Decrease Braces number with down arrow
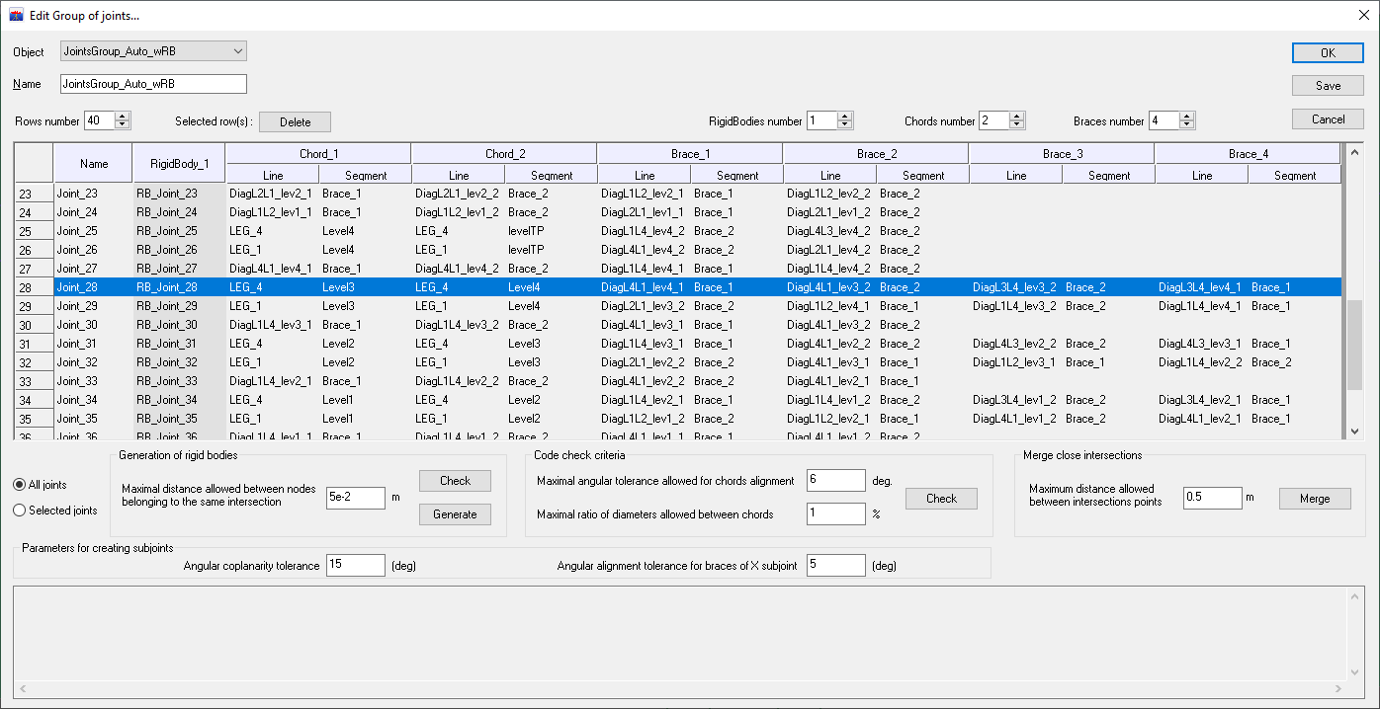Viewport: 1380px width, 709px height. [x=1187, y=125]
